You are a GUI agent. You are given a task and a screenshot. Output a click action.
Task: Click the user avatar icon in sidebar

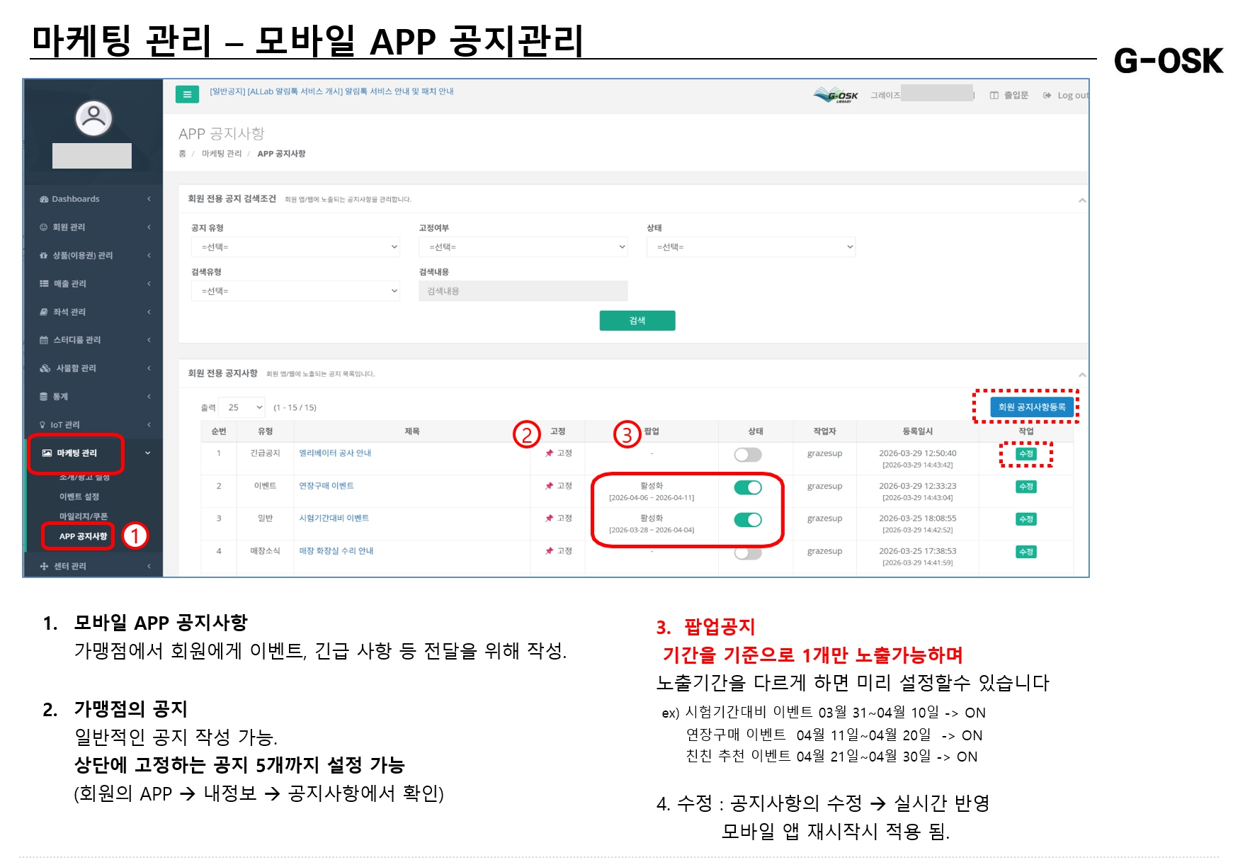click(x=93, y=118)
